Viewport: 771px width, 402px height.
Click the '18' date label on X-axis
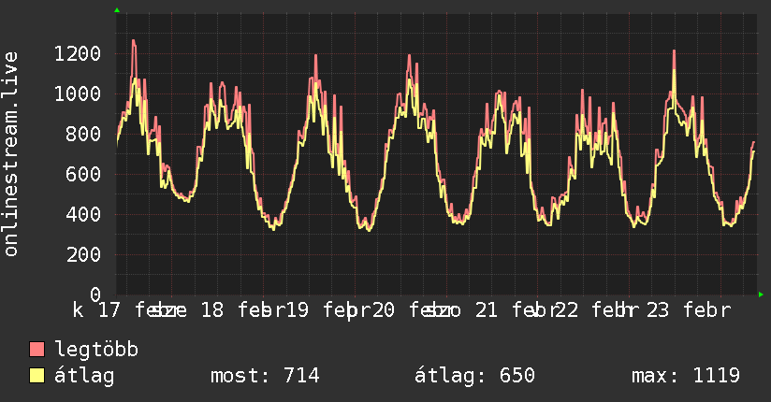[212, 310]
